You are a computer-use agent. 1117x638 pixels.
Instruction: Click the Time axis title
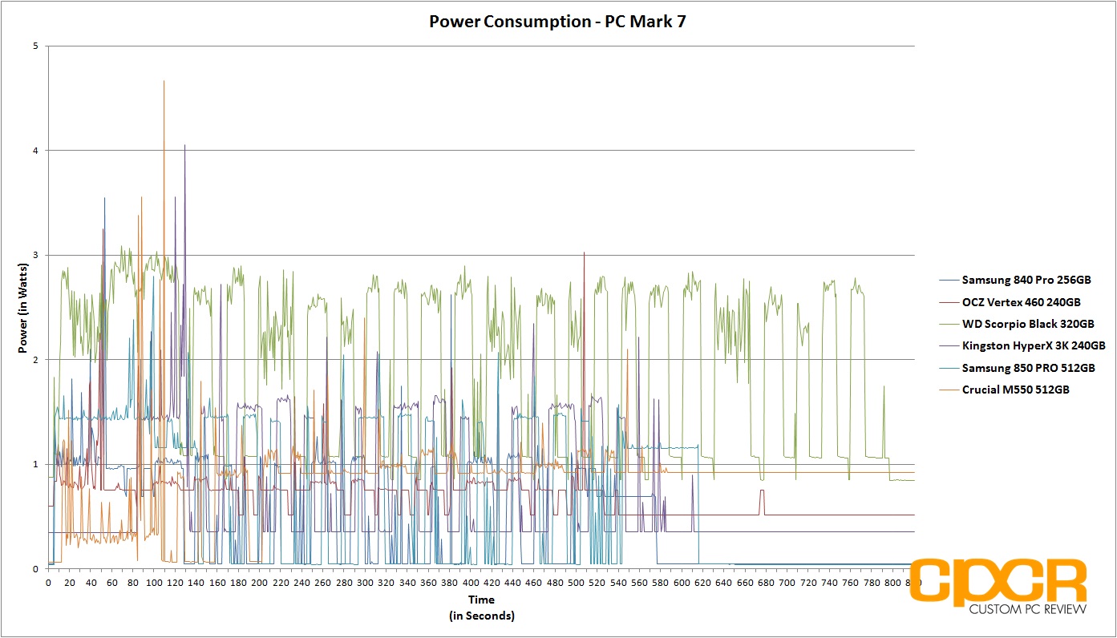(481, 600)
